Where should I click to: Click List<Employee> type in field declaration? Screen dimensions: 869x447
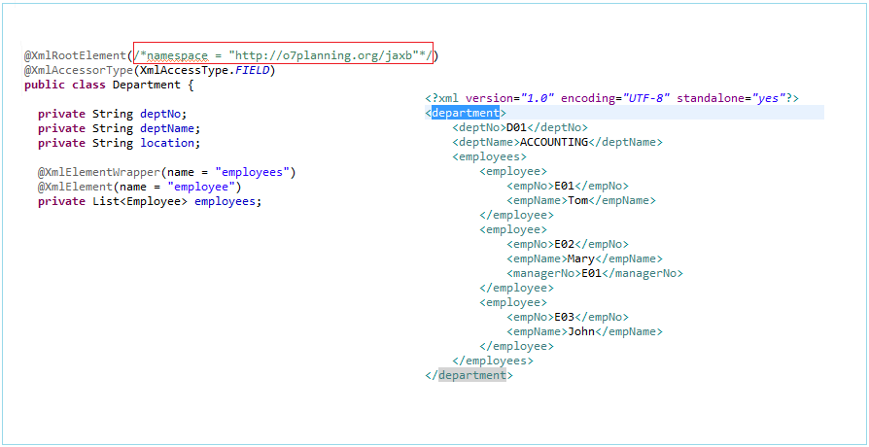[140, 201]
